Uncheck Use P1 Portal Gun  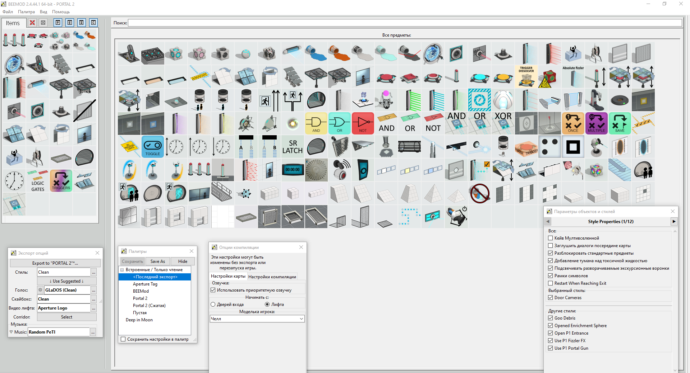[550, 348]
